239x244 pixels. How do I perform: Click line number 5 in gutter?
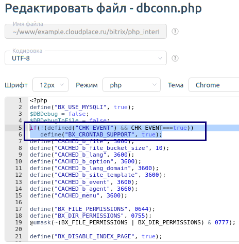point(20,128)
